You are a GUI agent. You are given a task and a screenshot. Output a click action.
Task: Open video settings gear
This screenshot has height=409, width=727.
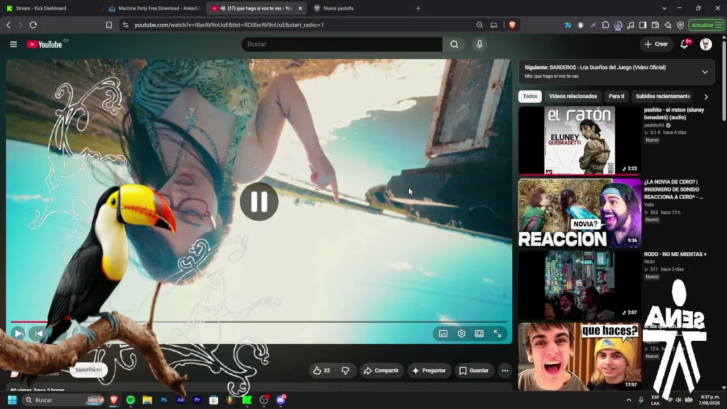coord(461,334)
